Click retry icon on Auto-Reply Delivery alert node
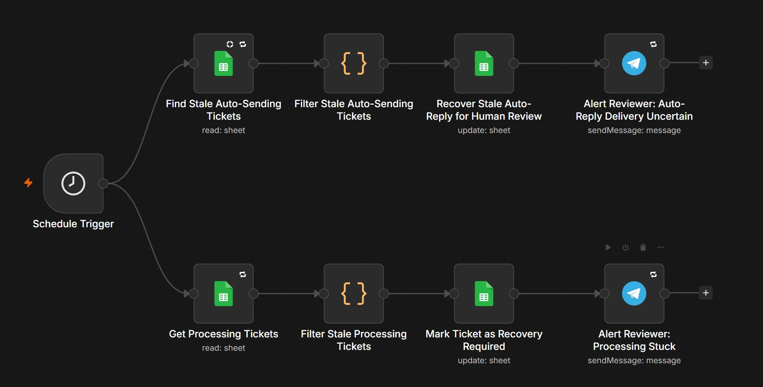This screenshot has width=763, height=387. pos(654,44)
